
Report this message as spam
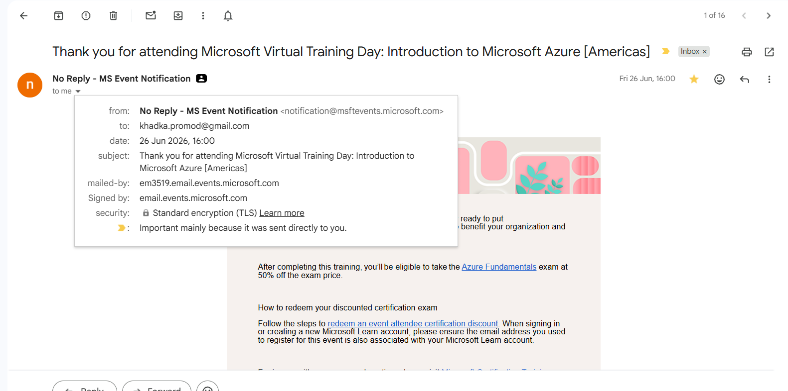tap(86, 16)
